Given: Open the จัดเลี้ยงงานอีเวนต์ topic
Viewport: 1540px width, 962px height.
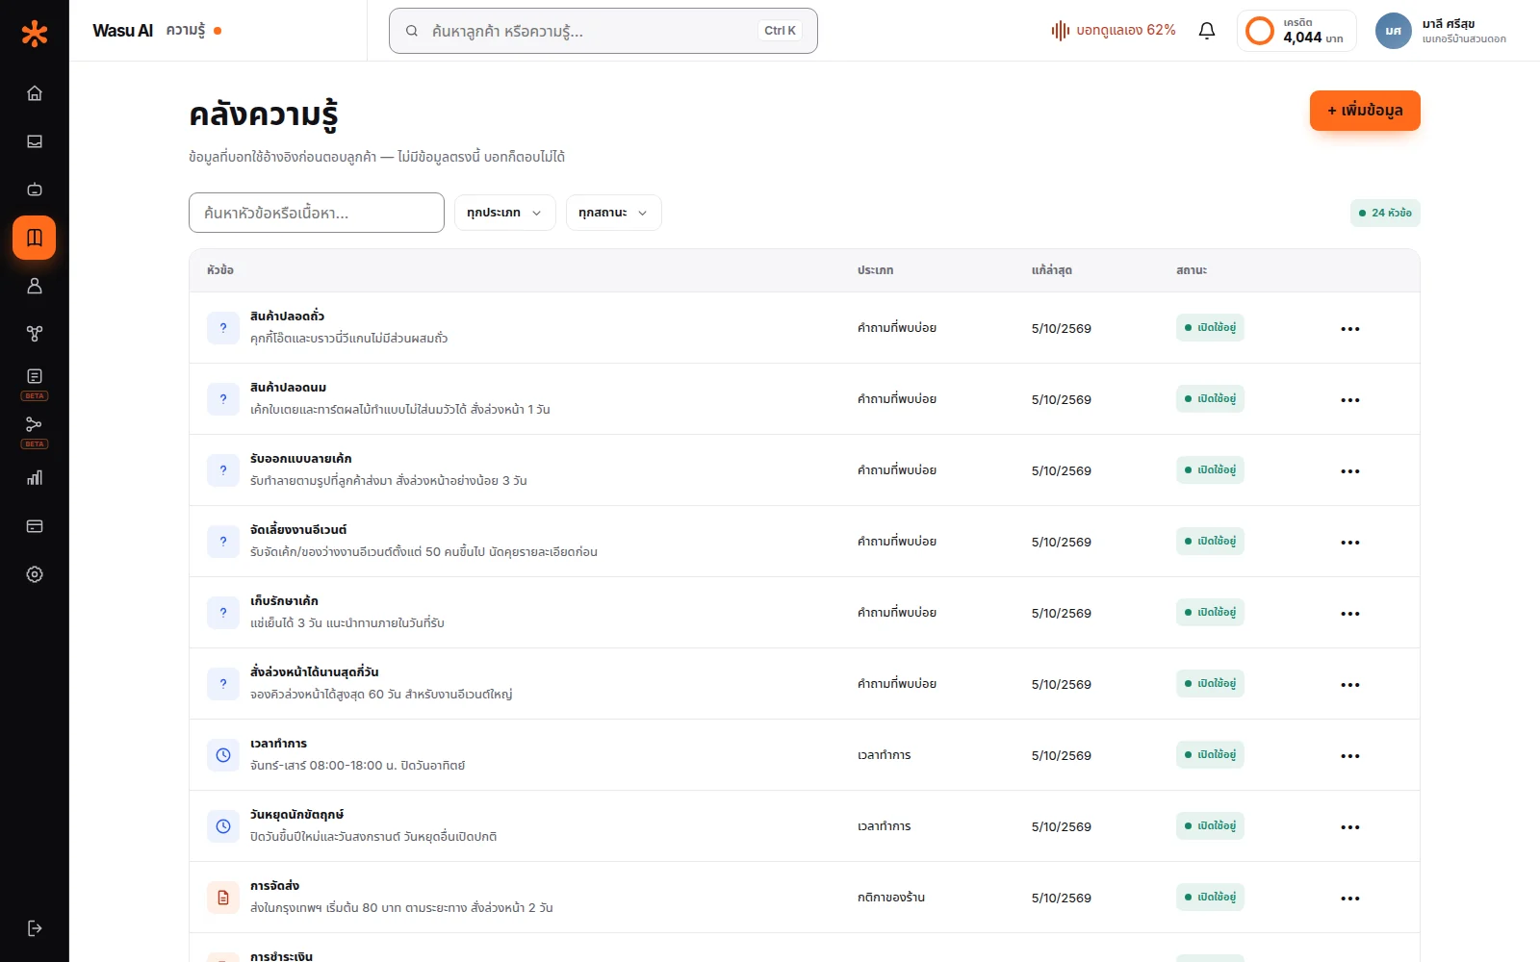Looking at the screenshot, I should 298,530.
